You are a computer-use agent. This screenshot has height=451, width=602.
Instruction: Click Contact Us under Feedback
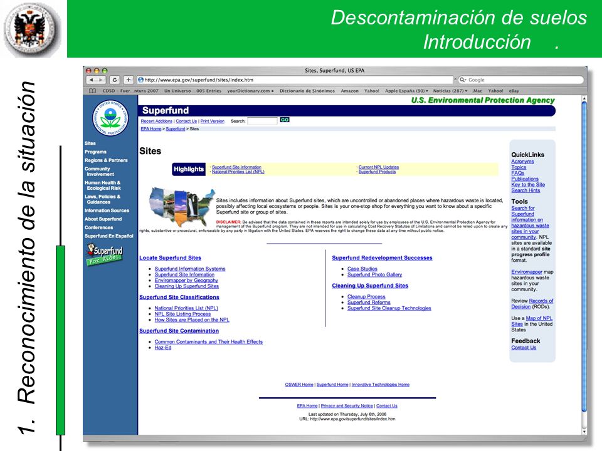tap(524, 348)
